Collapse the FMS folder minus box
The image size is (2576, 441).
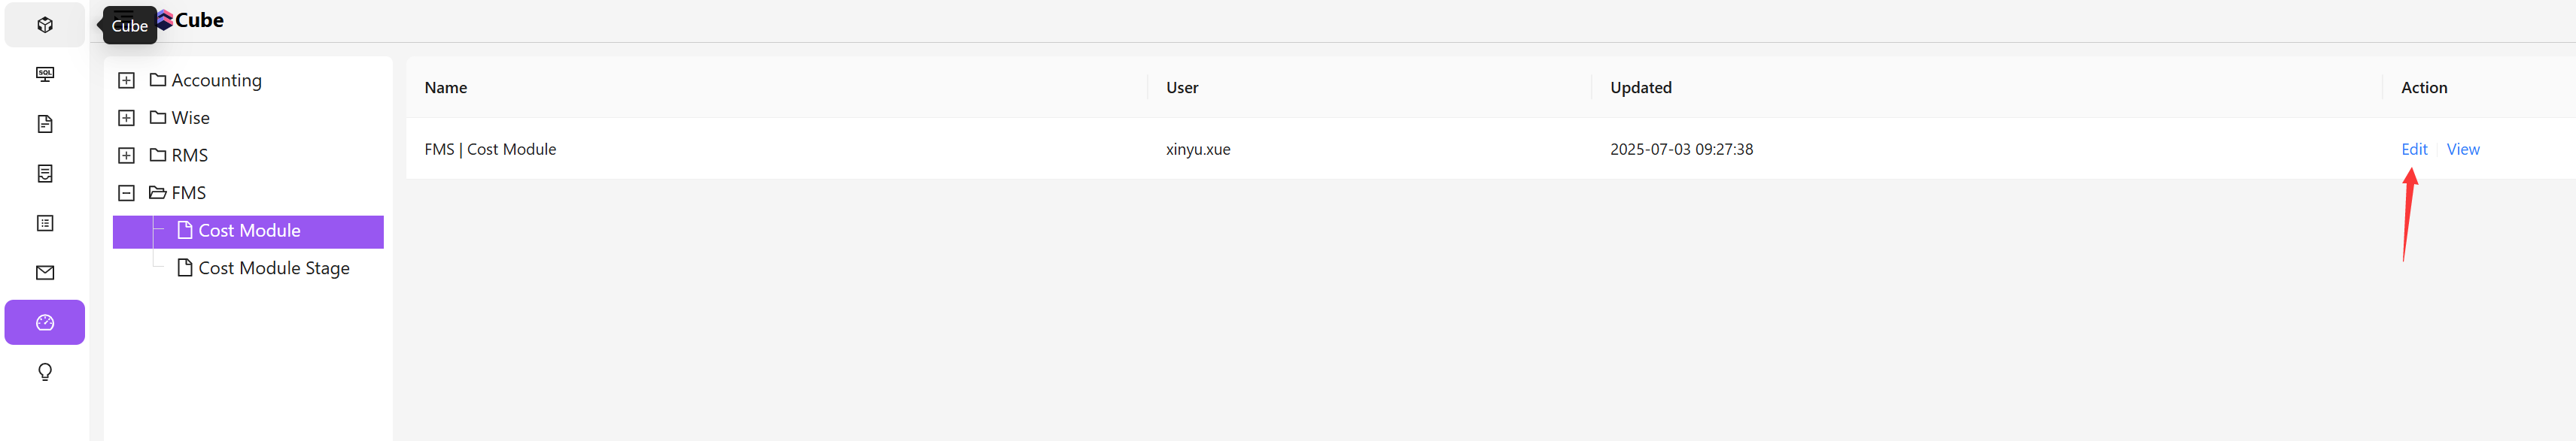tap(126, 194)
